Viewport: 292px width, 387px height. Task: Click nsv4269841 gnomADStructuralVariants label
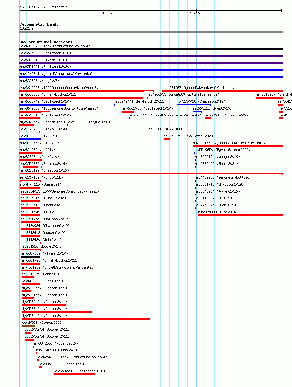tap(56, 74)
